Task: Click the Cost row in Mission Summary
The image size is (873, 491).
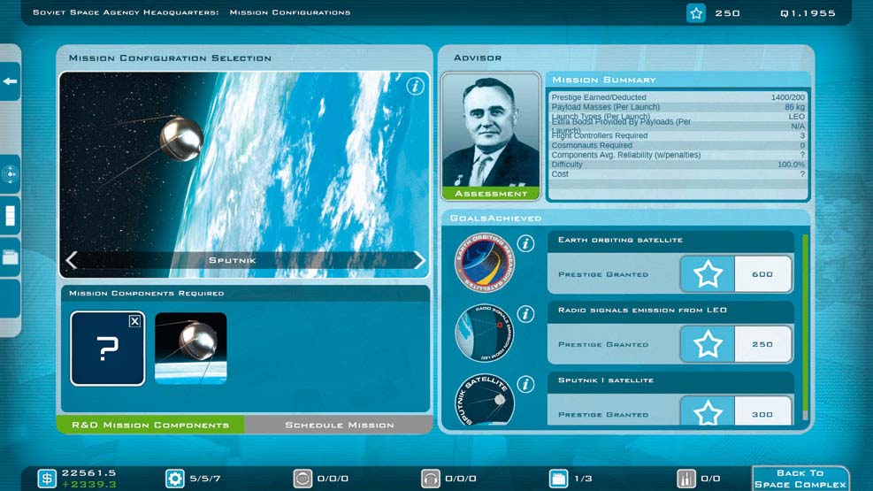Action: tap(678, 174)
